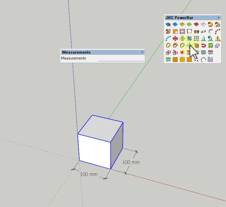
Task: Click the orange square with diagonal hatching
Action: click(175, 60)
